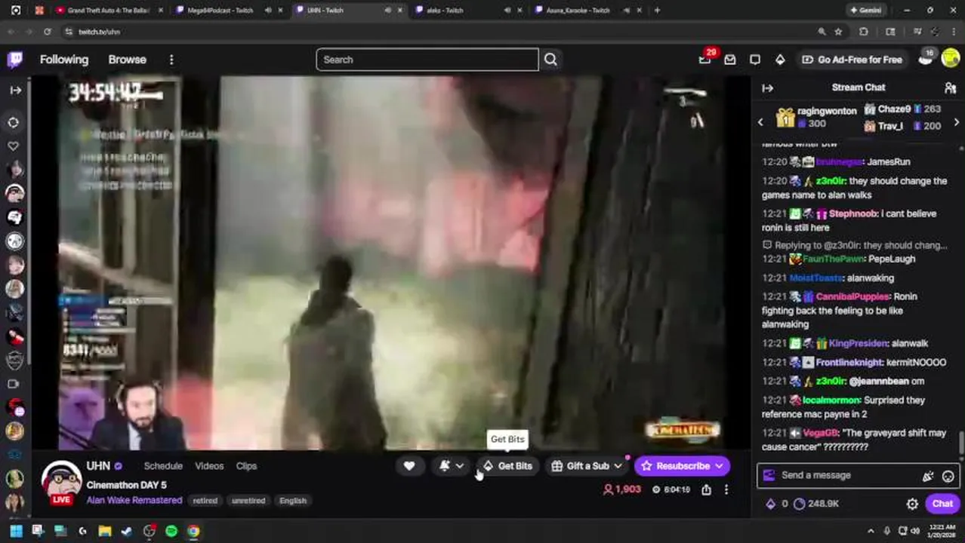
Task: Open Prime loot with the 29 badge
Action: [x=705, y=59]
